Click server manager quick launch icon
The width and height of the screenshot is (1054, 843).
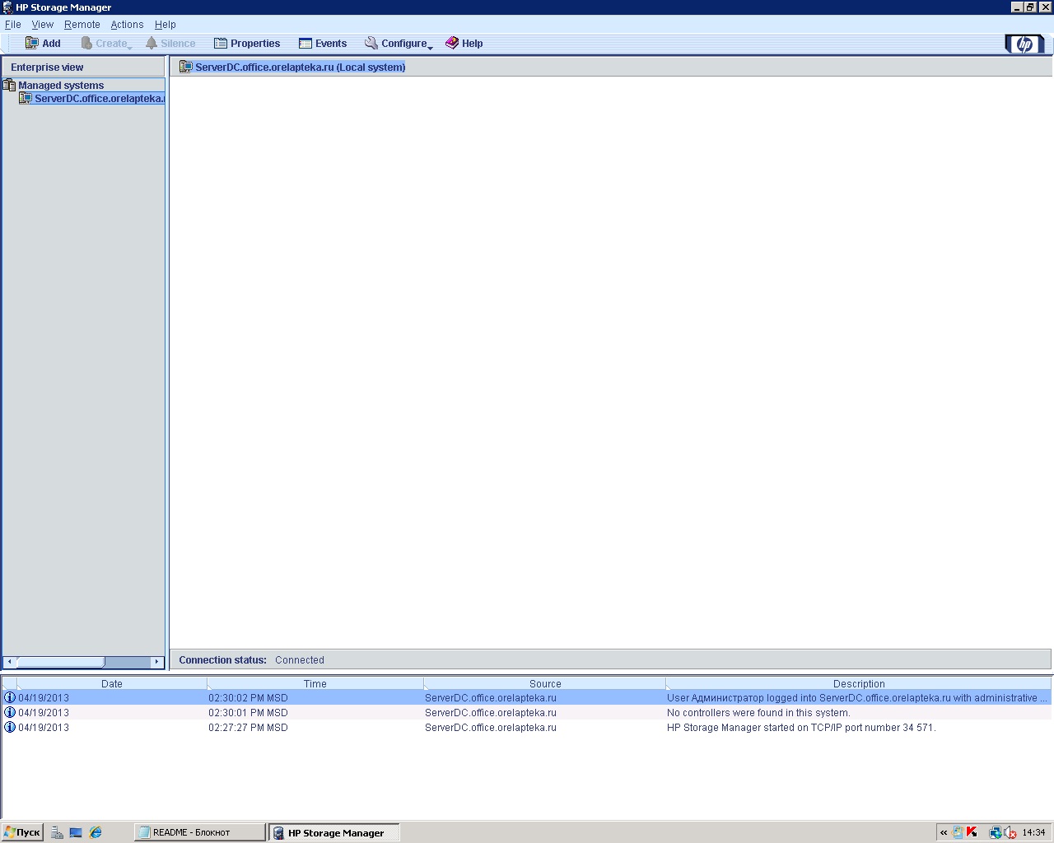[57, 832]
